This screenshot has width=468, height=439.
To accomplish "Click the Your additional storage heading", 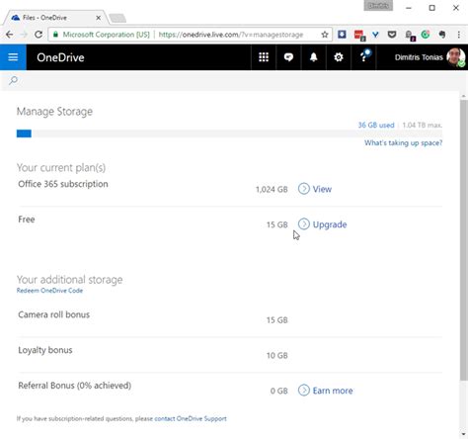I will click(x=69, y=280).
